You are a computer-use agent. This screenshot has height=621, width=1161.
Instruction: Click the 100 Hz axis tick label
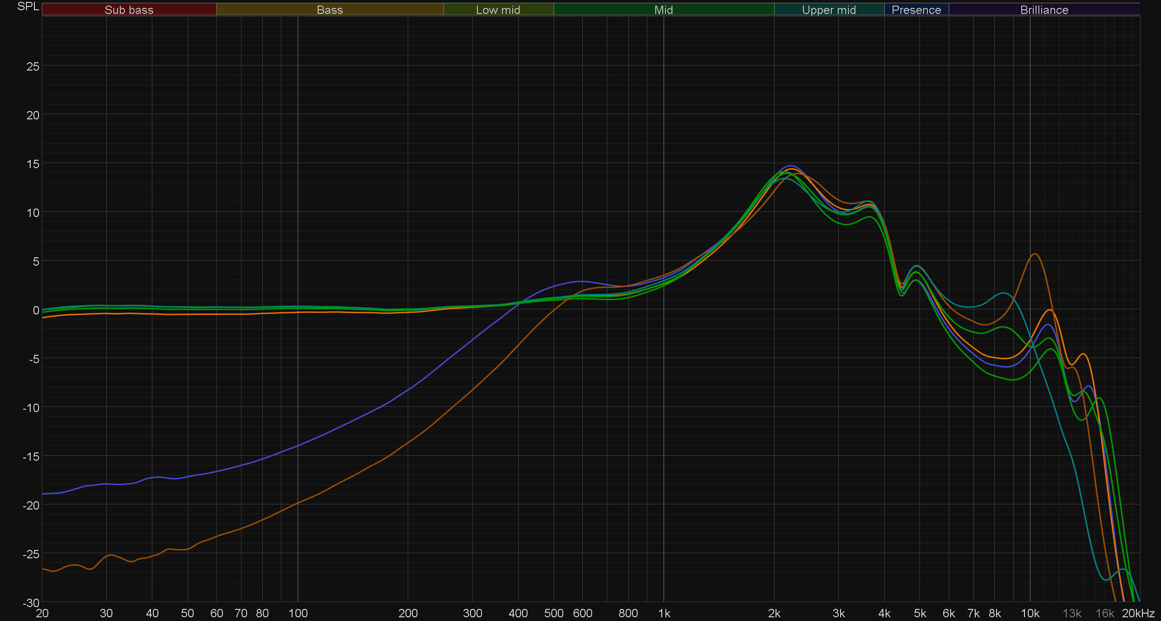298,614
